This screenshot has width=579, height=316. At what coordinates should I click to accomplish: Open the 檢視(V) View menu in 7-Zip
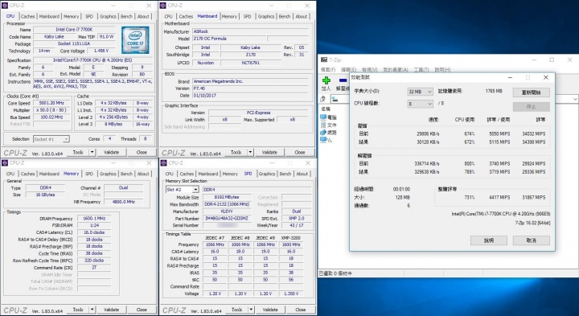pyautogui.click(x=369, y=70)
